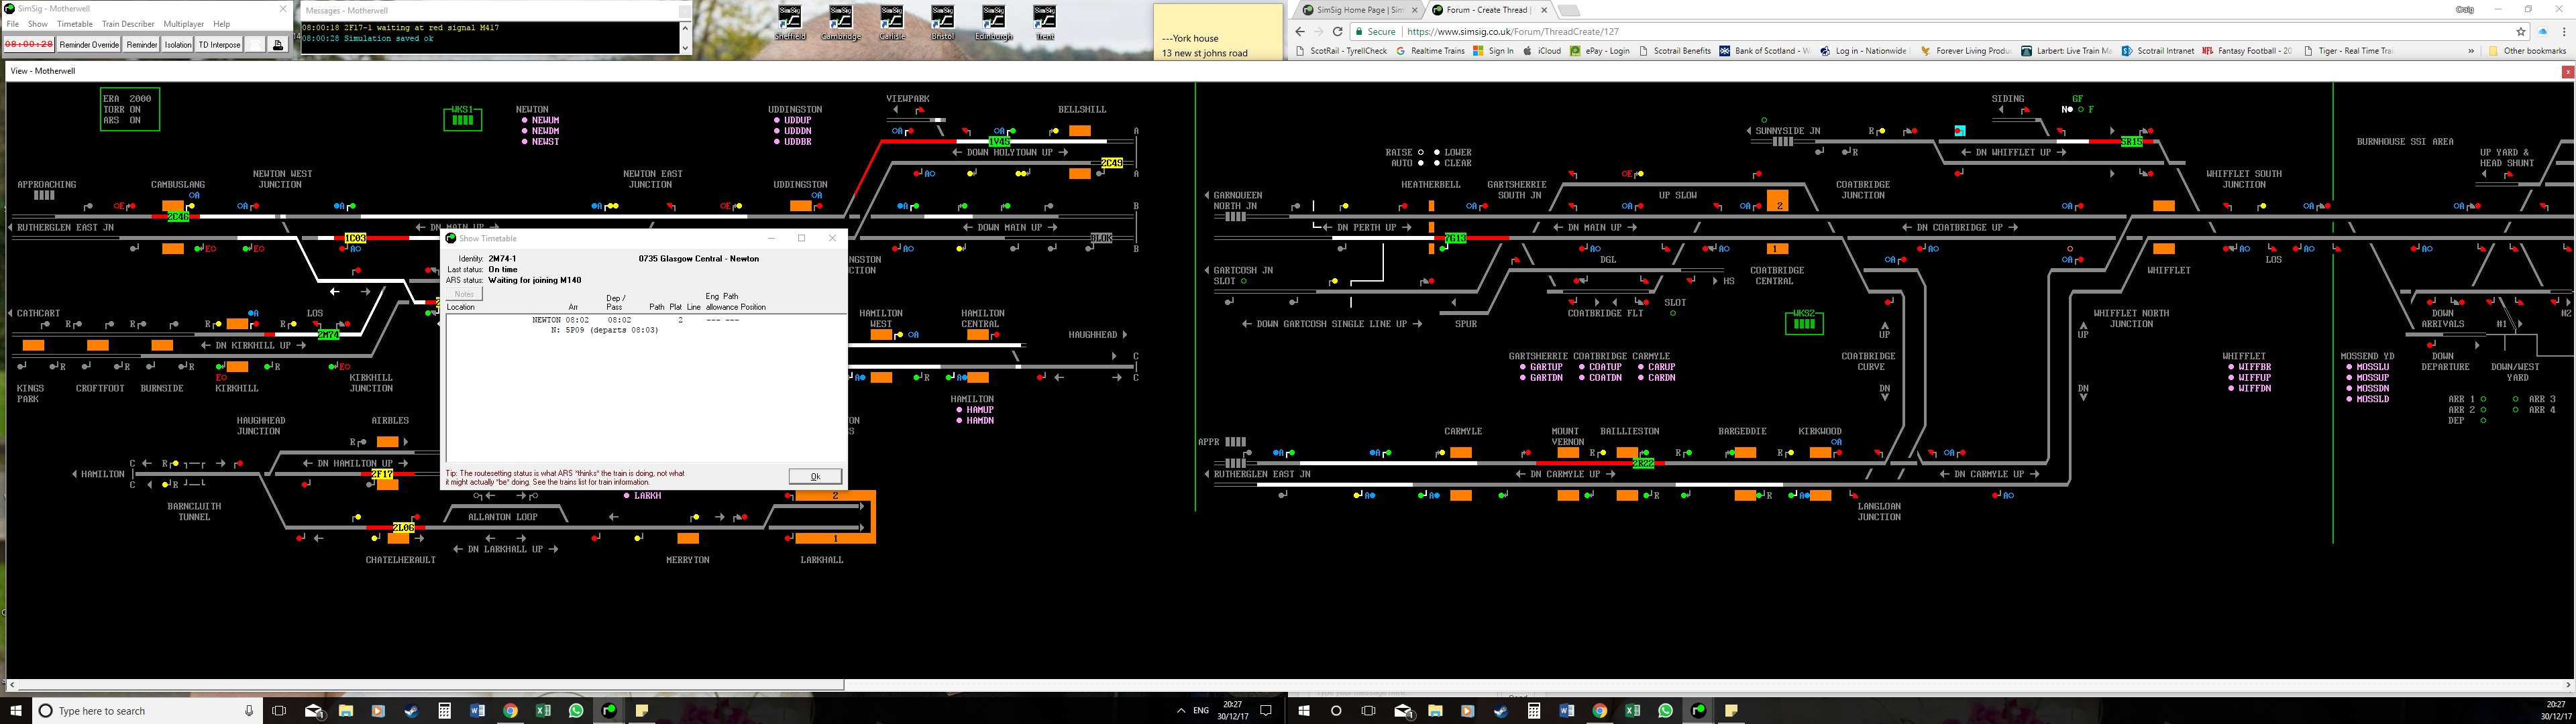
Task: Expand Chrome bookmarks overflow chevron
Action: coord(2471,51)
